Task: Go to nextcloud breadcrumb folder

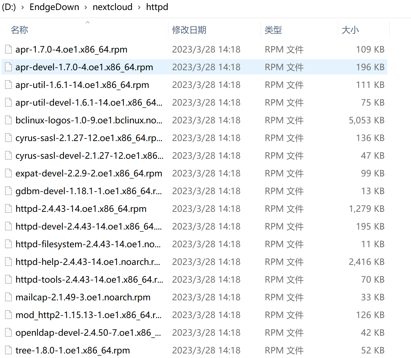Action: [113, 7]
